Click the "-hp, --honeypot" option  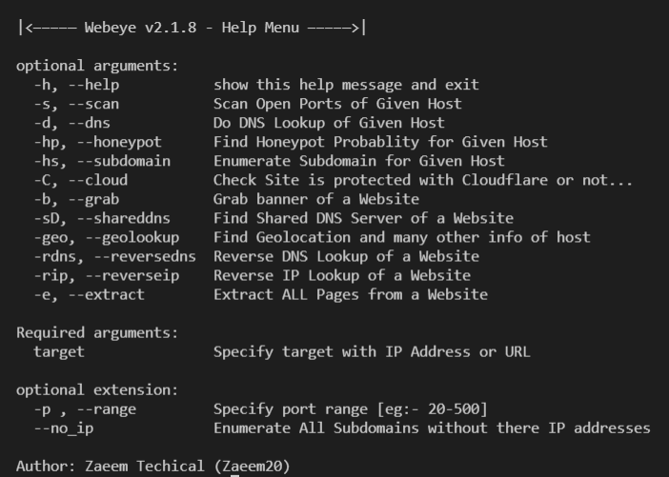tap(93, 142)
